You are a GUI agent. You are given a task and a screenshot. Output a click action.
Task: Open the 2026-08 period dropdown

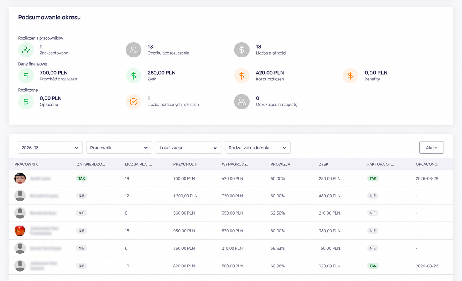tap(50, 147)
